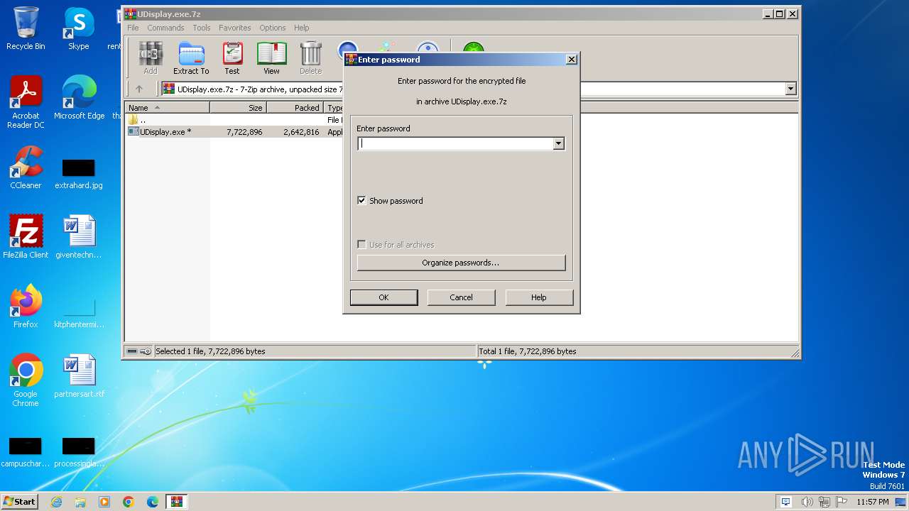The height and width of the screenshot is (511, 909).
Task: Sort by the Packed column header
Action: 295,108
